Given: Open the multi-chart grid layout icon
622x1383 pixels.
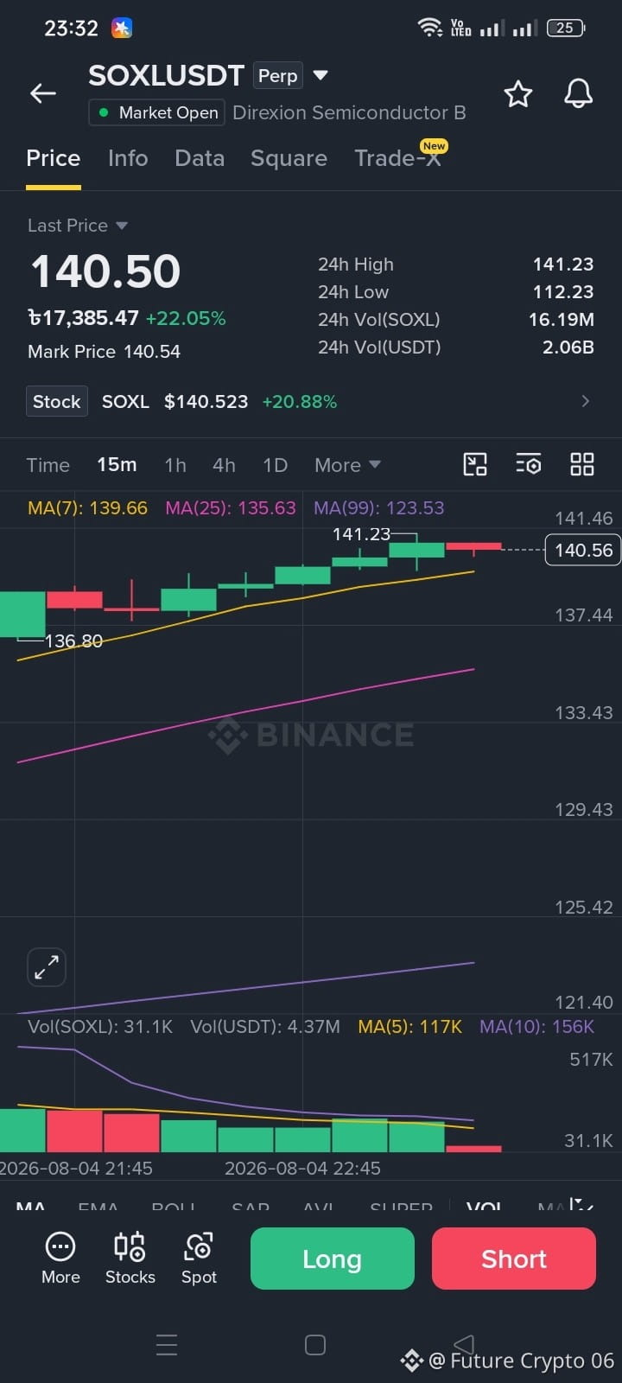Looking at the screenshot, I should (582, 464).
